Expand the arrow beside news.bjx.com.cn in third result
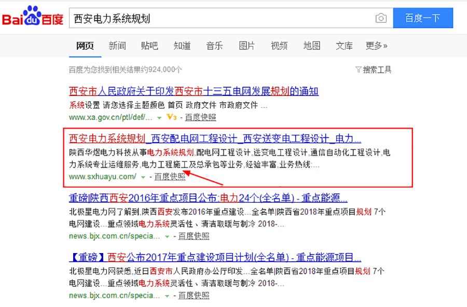Screen dimensions: 467x307 pyautogui.click(x=167, y=235)
